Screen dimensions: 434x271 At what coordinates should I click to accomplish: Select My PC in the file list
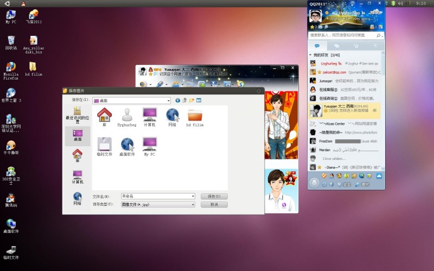click(150, 146)
